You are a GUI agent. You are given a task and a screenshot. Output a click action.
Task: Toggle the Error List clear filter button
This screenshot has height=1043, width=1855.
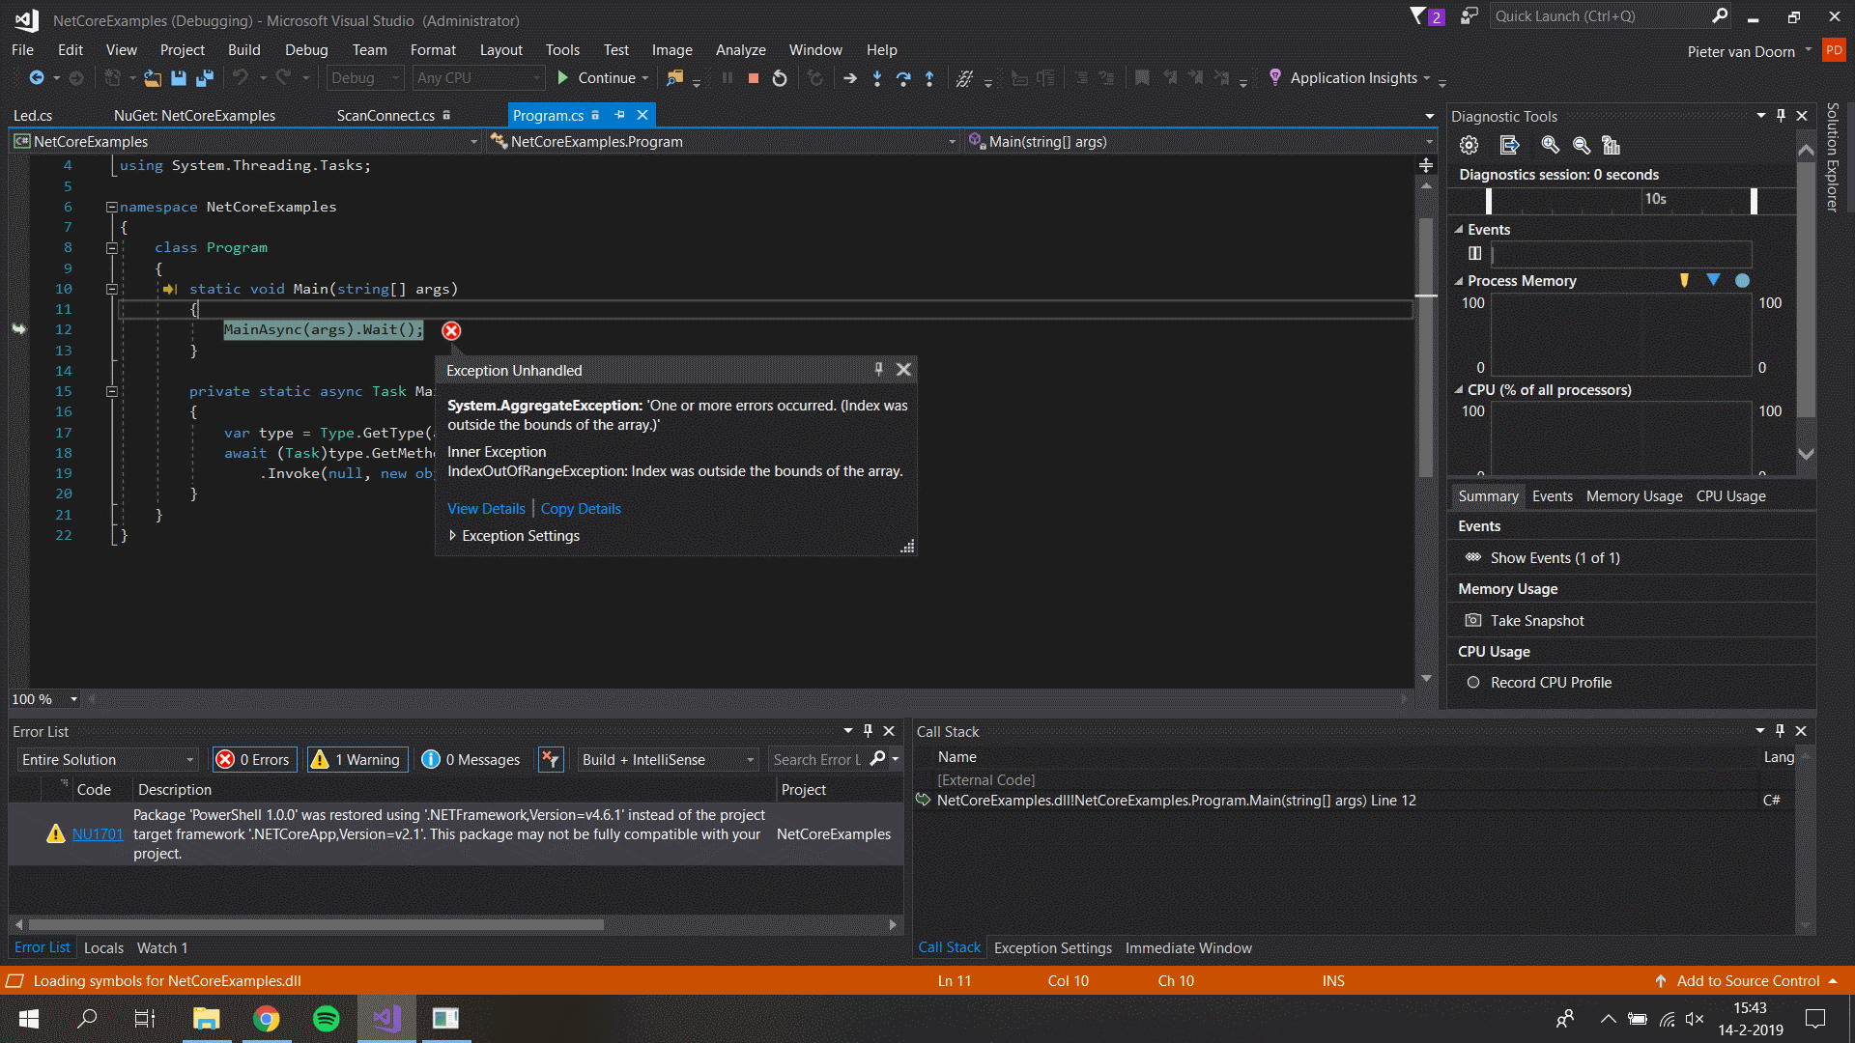551,760
